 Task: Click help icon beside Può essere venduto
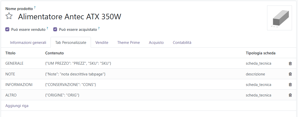(x=47, y=28)
